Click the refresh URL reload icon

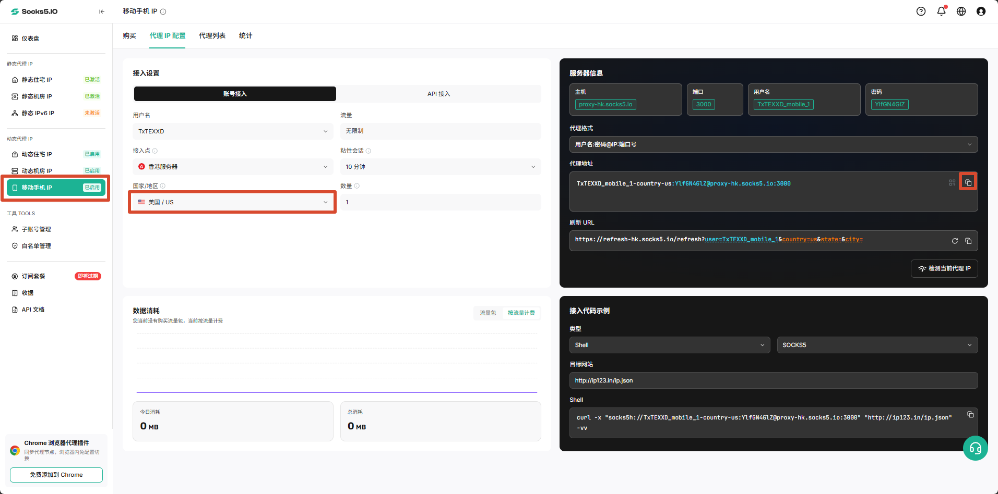[955, 241]
